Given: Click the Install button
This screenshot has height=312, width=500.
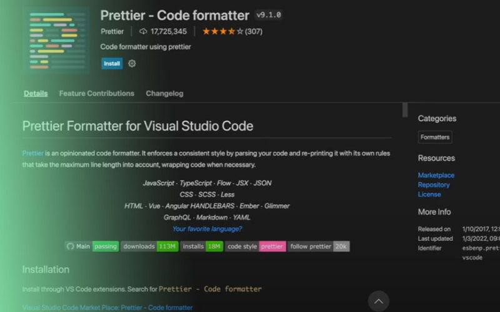Looking at the screenshot, I should click(112, 64).
